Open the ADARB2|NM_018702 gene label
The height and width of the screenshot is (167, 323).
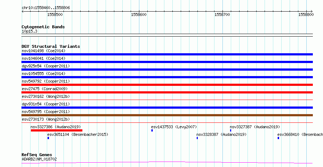coord(39,159)
